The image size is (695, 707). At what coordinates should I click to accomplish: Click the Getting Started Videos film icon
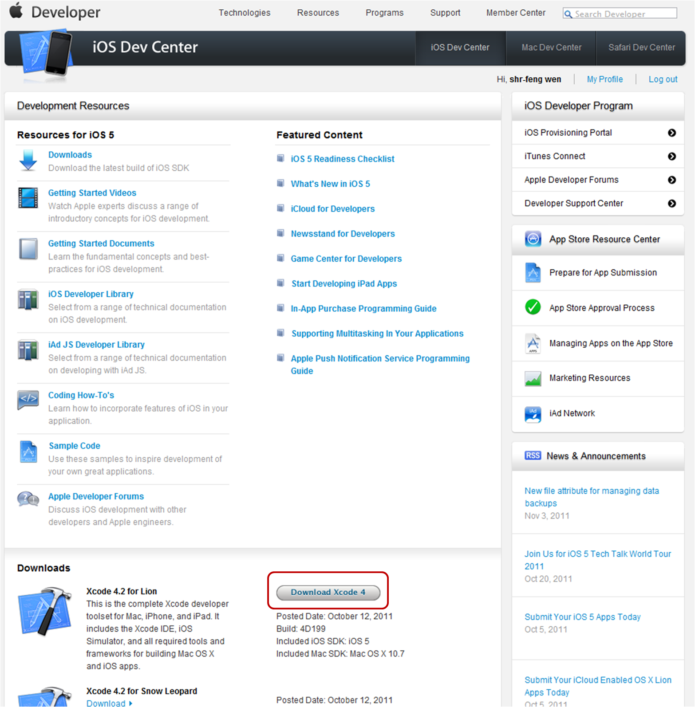point(28,198)
